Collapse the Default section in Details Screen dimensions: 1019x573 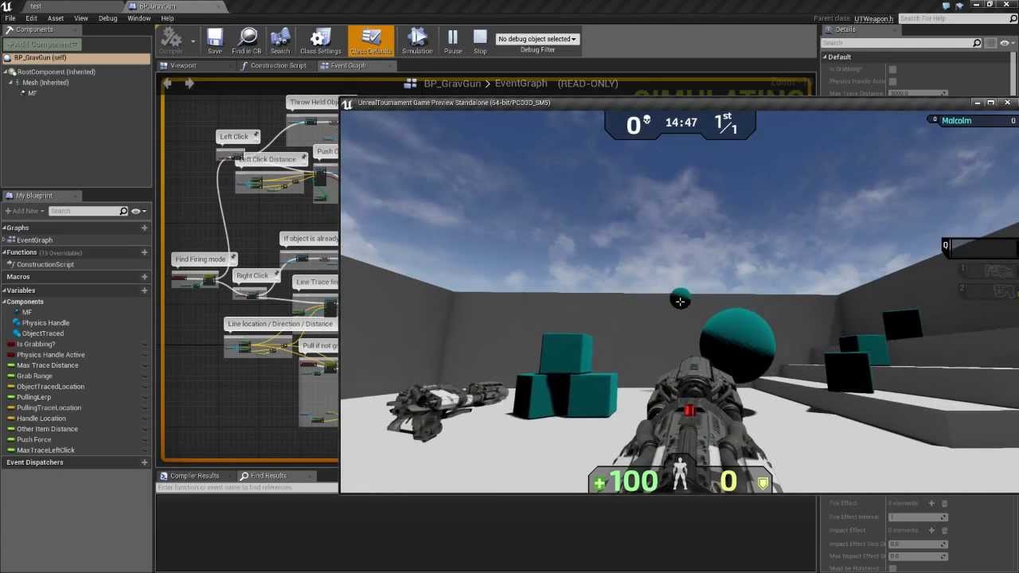click(x=826, y=57)
